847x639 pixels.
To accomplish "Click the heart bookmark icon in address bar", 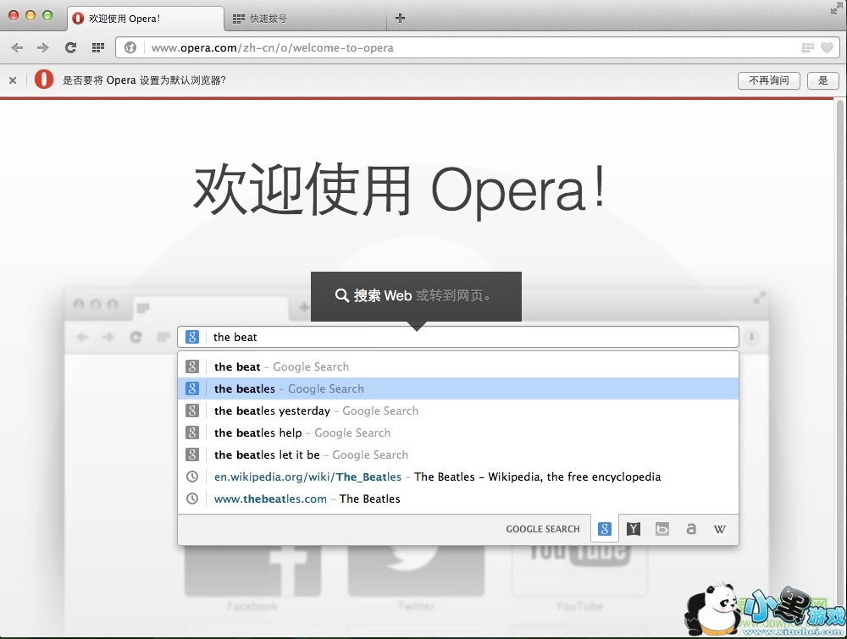I will 827,48.
